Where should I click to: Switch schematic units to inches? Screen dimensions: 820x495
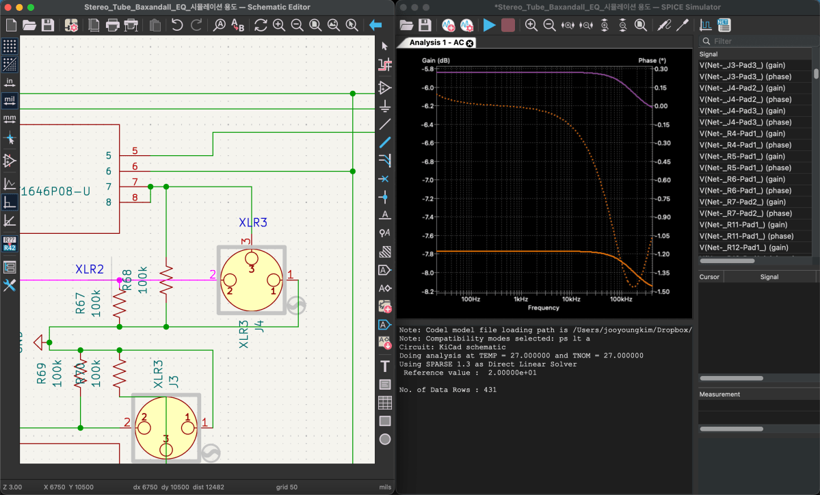(x=9, y=81)
